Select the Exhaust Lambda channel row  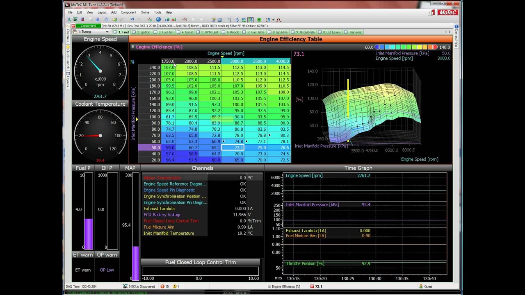point(202,209)
